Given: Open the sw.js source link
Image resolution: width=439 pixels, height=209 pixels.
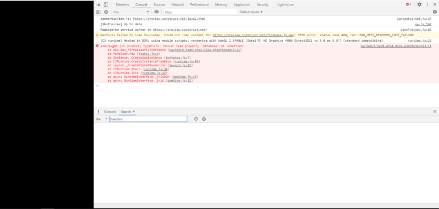Looking at the screenshot, I should [423, 24].
